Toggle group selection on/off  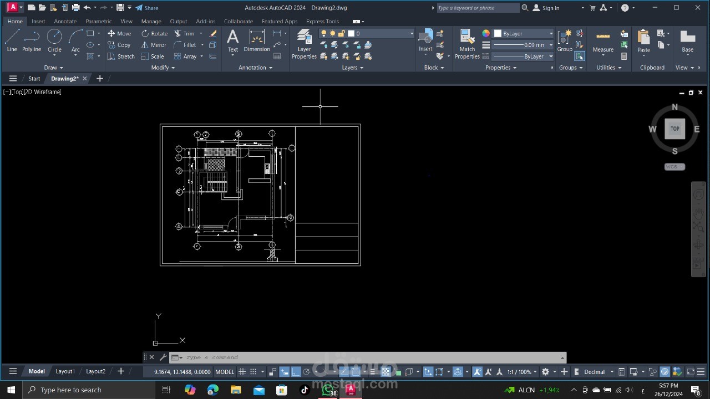point(580,57)
